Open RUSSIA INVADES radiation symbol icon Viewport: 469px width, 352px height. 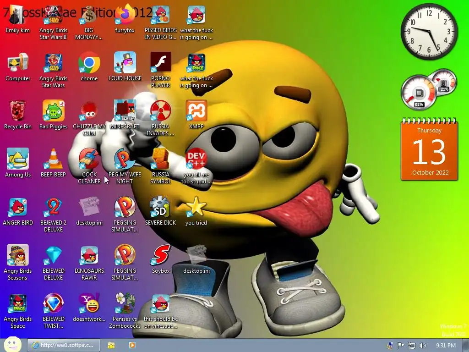[x=161, y=119]
